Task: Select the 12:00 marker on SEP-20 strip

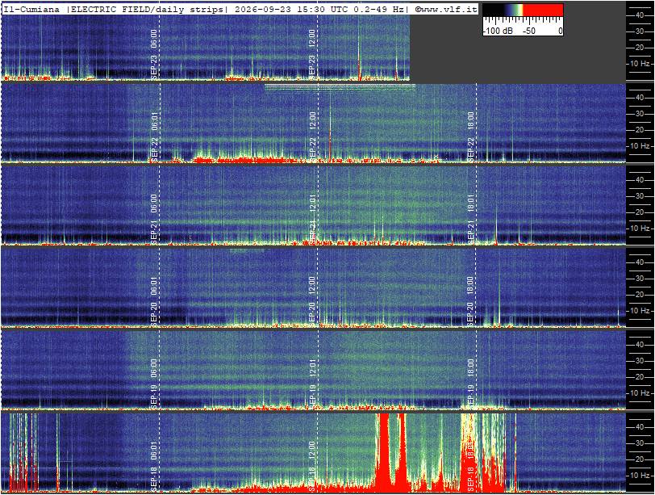Action: [x=312, y=285]
